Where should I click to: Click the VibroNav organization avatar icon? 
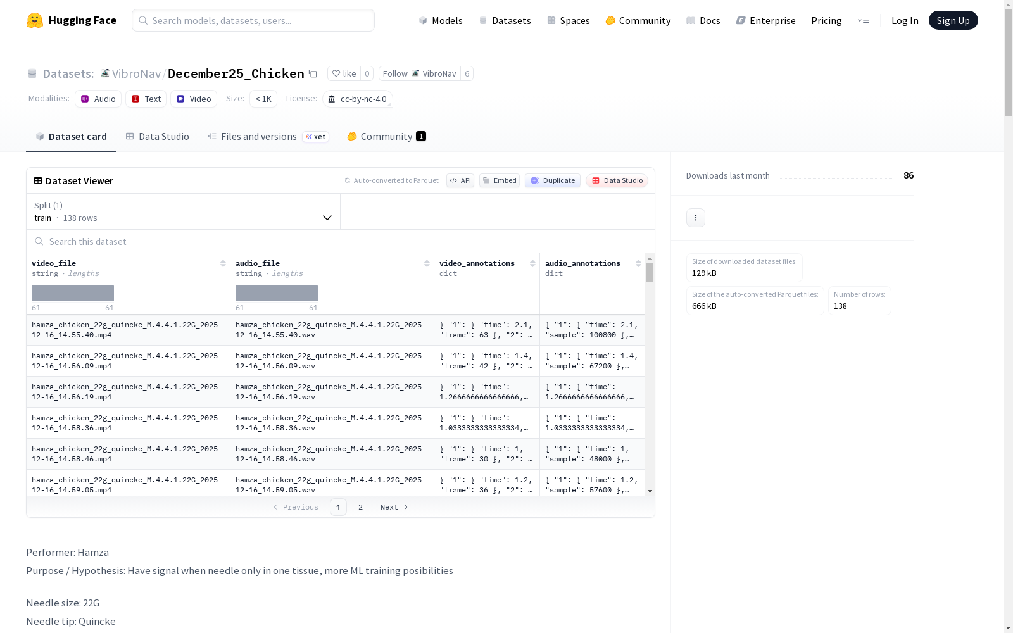[105, 73]
